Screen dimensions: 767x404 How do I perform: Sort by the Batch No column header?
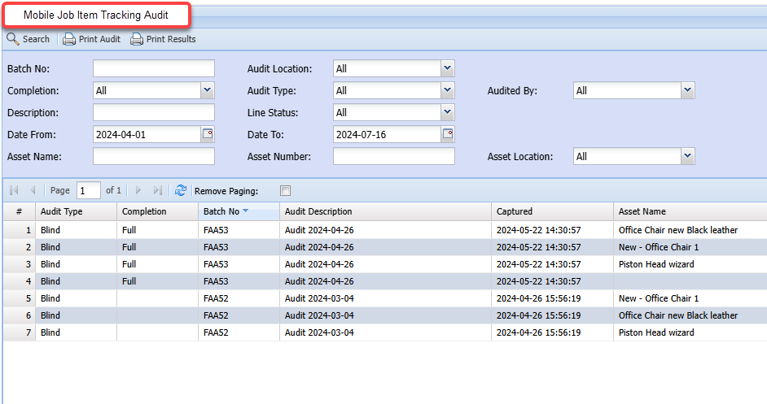pos(221,211)
